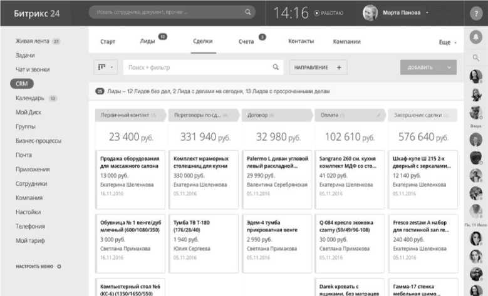488x296 pixels.
Task: Open the dropdown arrow next to Марта Панова
Action: coord(427,13)
